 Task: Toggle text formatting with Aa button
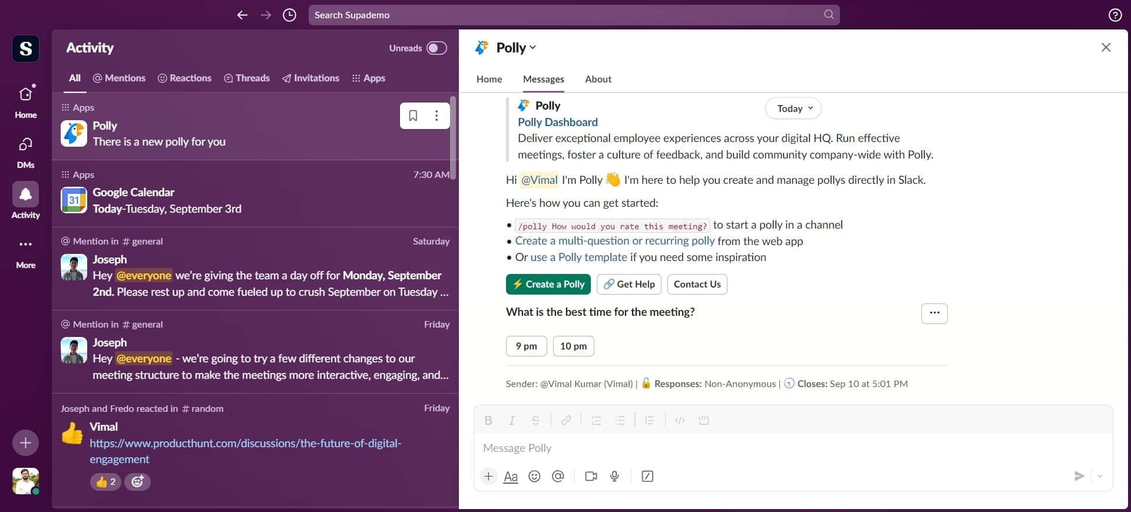pyautogui.click(x=511, y=476)
